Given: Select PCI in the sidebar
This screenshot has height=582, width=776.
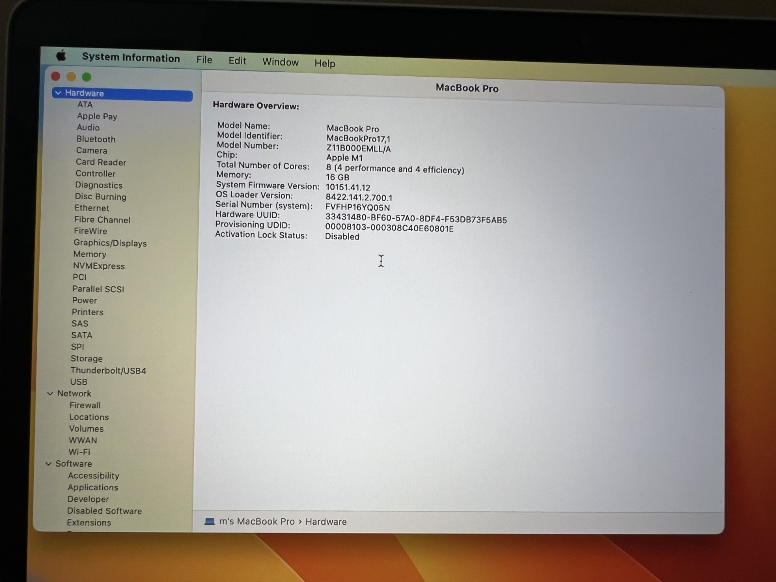Looking at the screenshot, I should pyautogui.click(x=80, y=277).
